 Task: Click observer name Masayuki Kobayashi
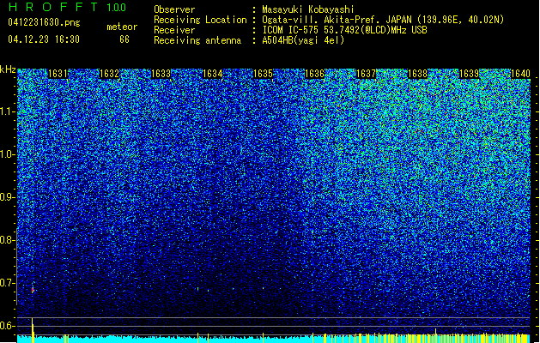coord(308,9)
